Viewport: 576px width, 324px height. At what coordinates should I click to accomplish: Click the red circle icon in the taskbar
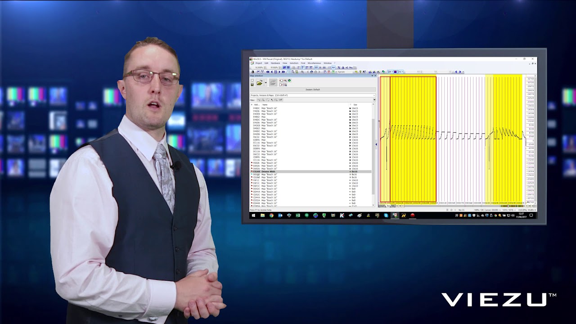click(413, 215)
